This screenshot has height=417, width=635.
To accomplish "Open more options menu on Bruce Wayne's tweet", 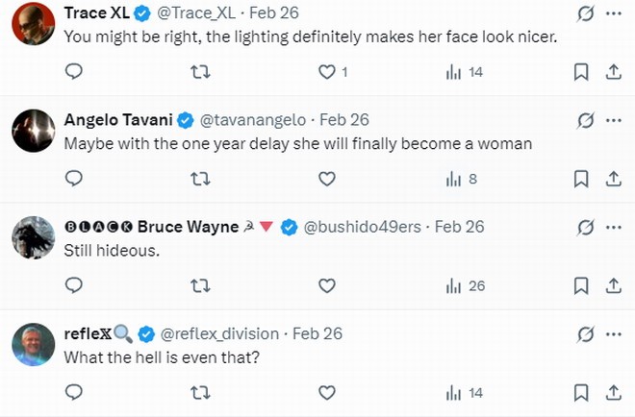I will tap(614, 227).
